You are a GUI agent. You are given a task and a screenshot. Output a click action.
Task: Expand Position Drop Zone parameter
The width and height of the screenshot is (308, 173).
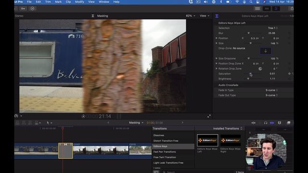(217, 63)
